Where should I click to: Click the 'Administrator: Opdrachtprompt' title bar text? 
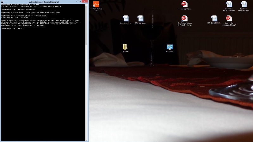(x=44, y=2)
